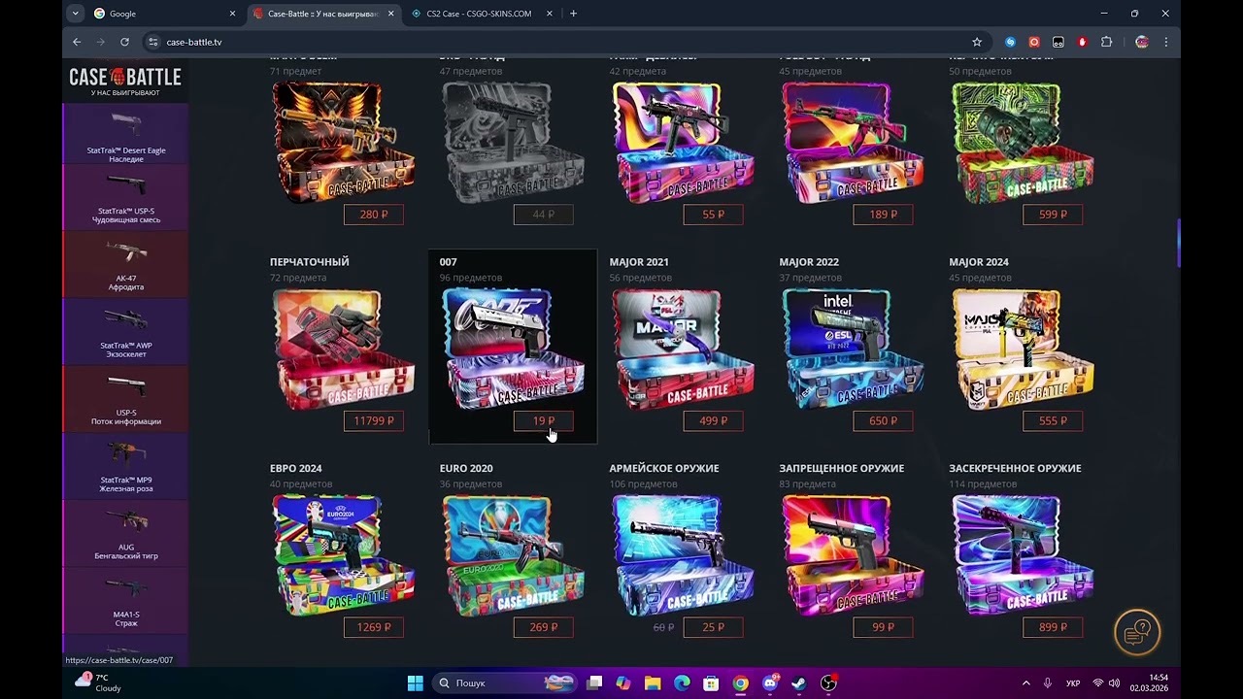Switch to the Google tab
Viewport: 1243px width, 699px height.
point(164,14)
